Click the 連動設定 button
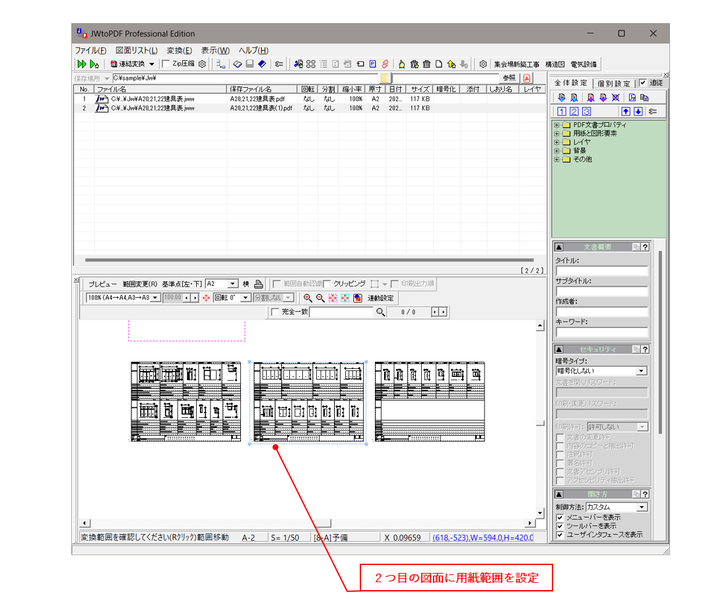Viewport: 705px width, 602px height. (x=380, y=298)
